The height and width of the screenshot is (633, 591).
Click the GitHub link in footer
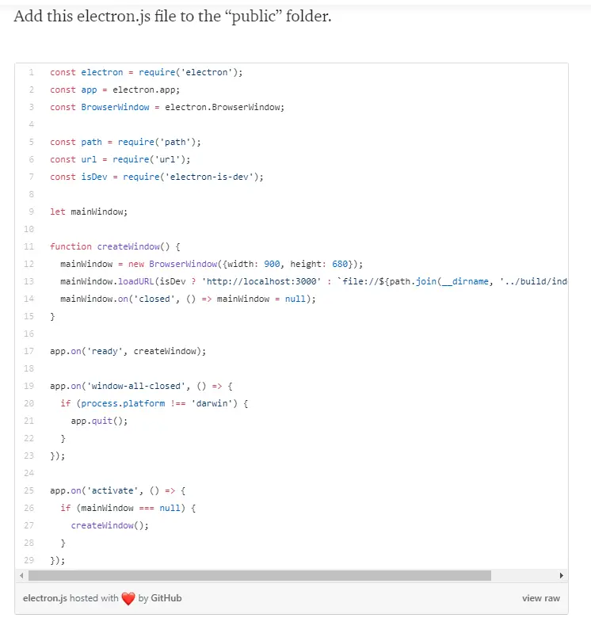(x=166, y=598)
